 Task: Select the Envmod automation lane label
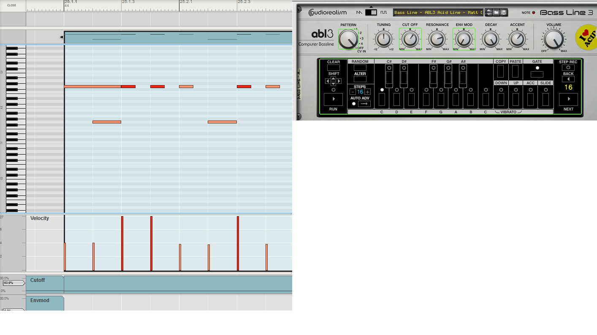click(40, 300)
